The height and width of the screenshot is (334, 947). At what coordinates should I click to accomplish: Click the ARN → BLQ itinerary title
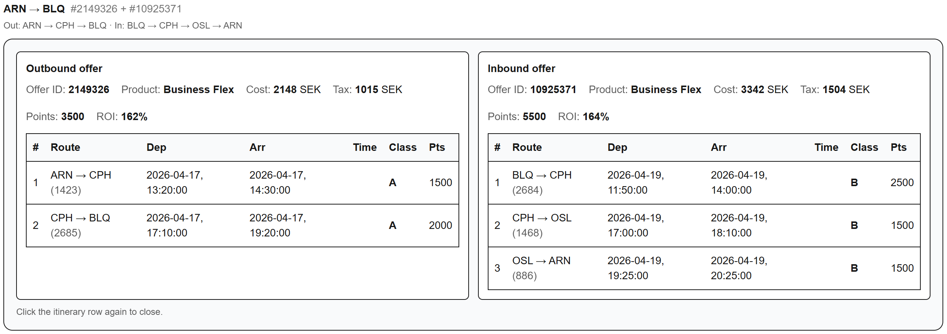[x=34, y=9]
